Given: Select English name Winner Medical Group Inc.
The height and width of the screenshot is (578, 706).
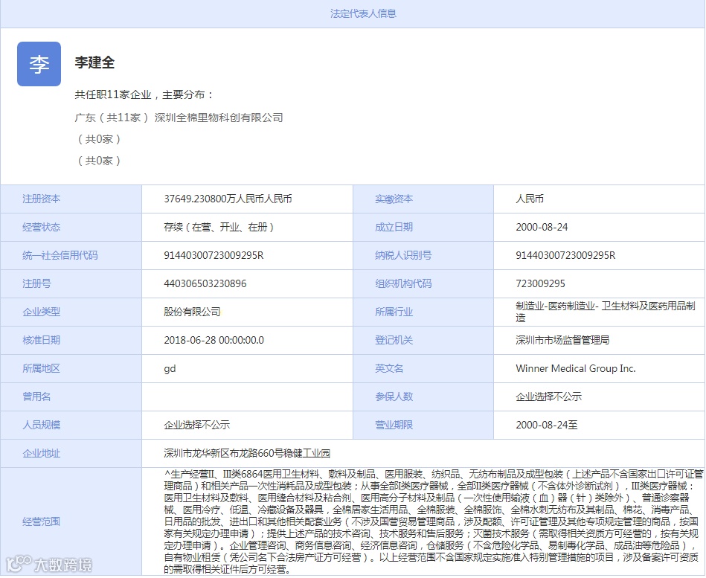Looking at the screenshot, I should (x=576, y=369).
